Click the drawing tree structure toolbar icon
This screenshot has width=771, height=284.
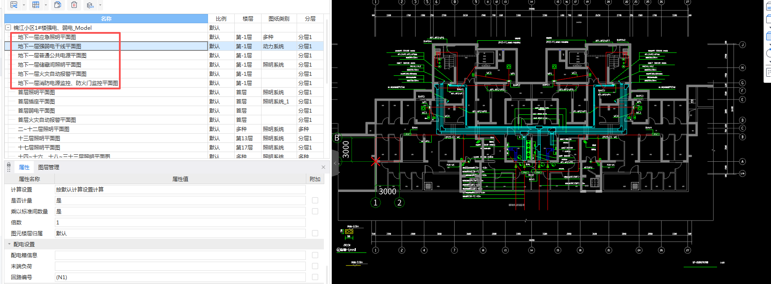click(x=14, y=5)
